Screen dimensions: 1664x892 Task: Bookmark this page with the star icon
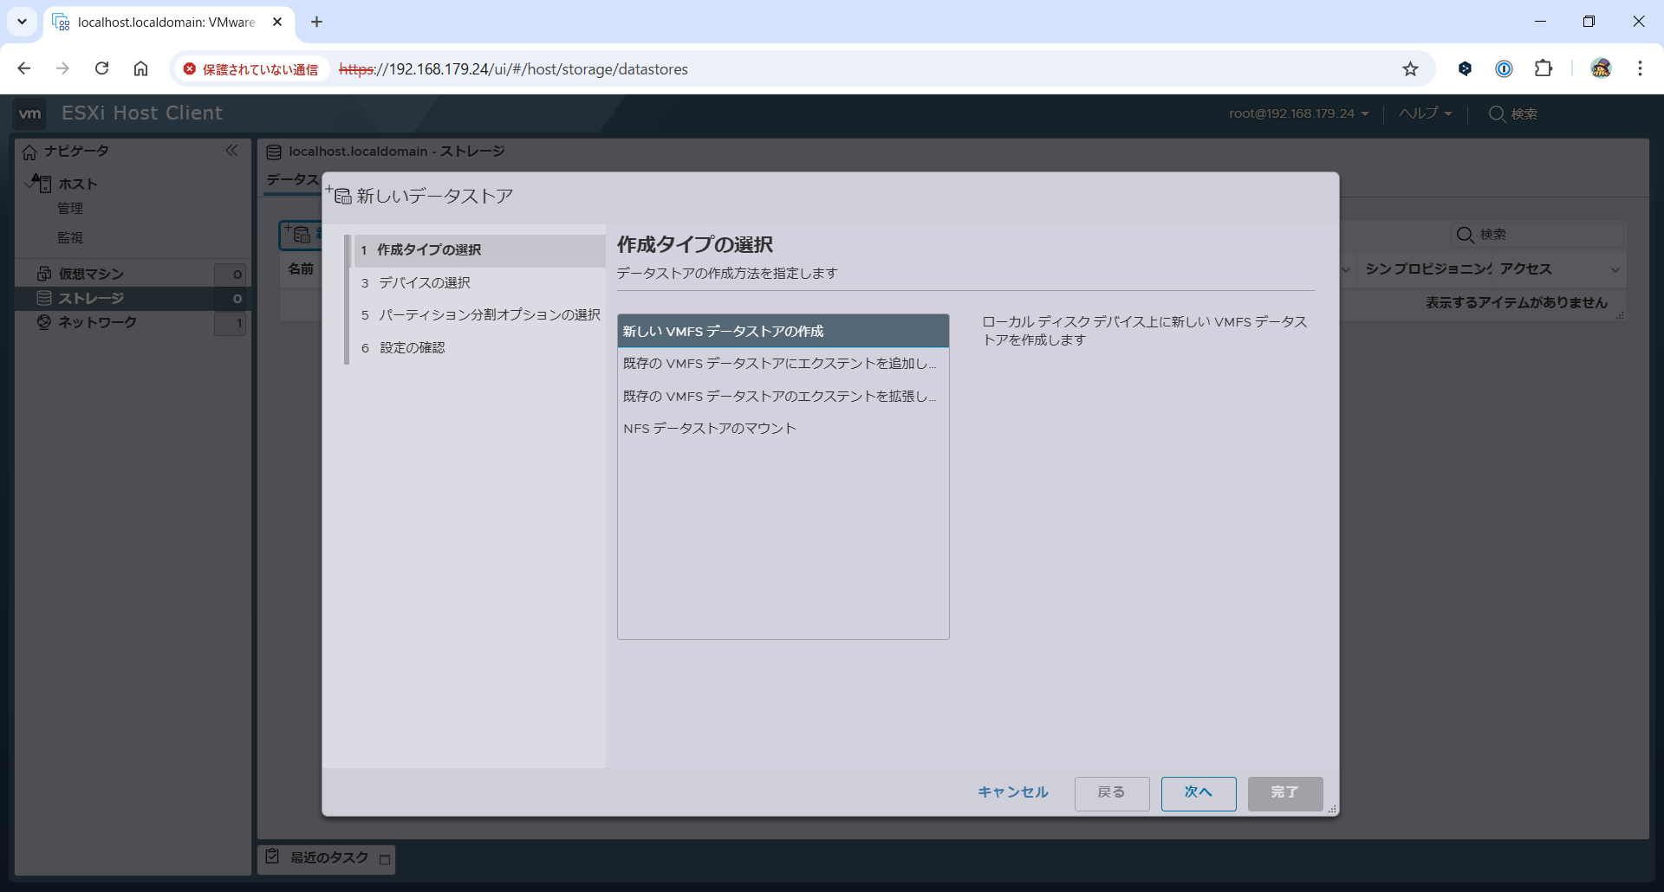pyautogui.click(x=1410, y=69)
